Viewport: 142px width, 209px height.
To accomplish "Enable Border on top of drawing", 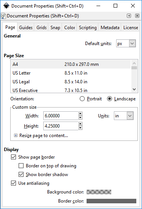I will 21,166.
